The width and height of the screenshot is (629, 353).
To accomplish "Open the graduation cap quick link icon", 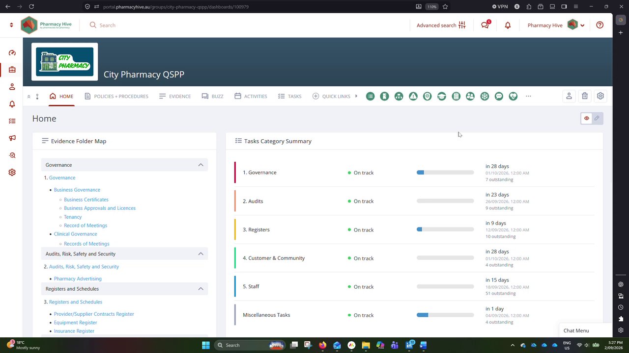I will tap(442, 96).
